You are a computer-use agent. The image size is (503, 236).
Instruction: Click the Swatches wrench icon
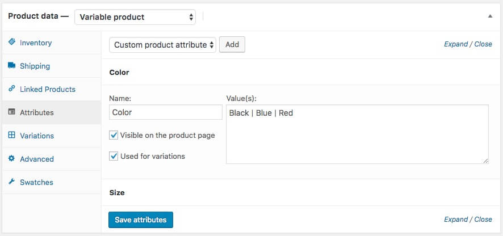(11, 182)
